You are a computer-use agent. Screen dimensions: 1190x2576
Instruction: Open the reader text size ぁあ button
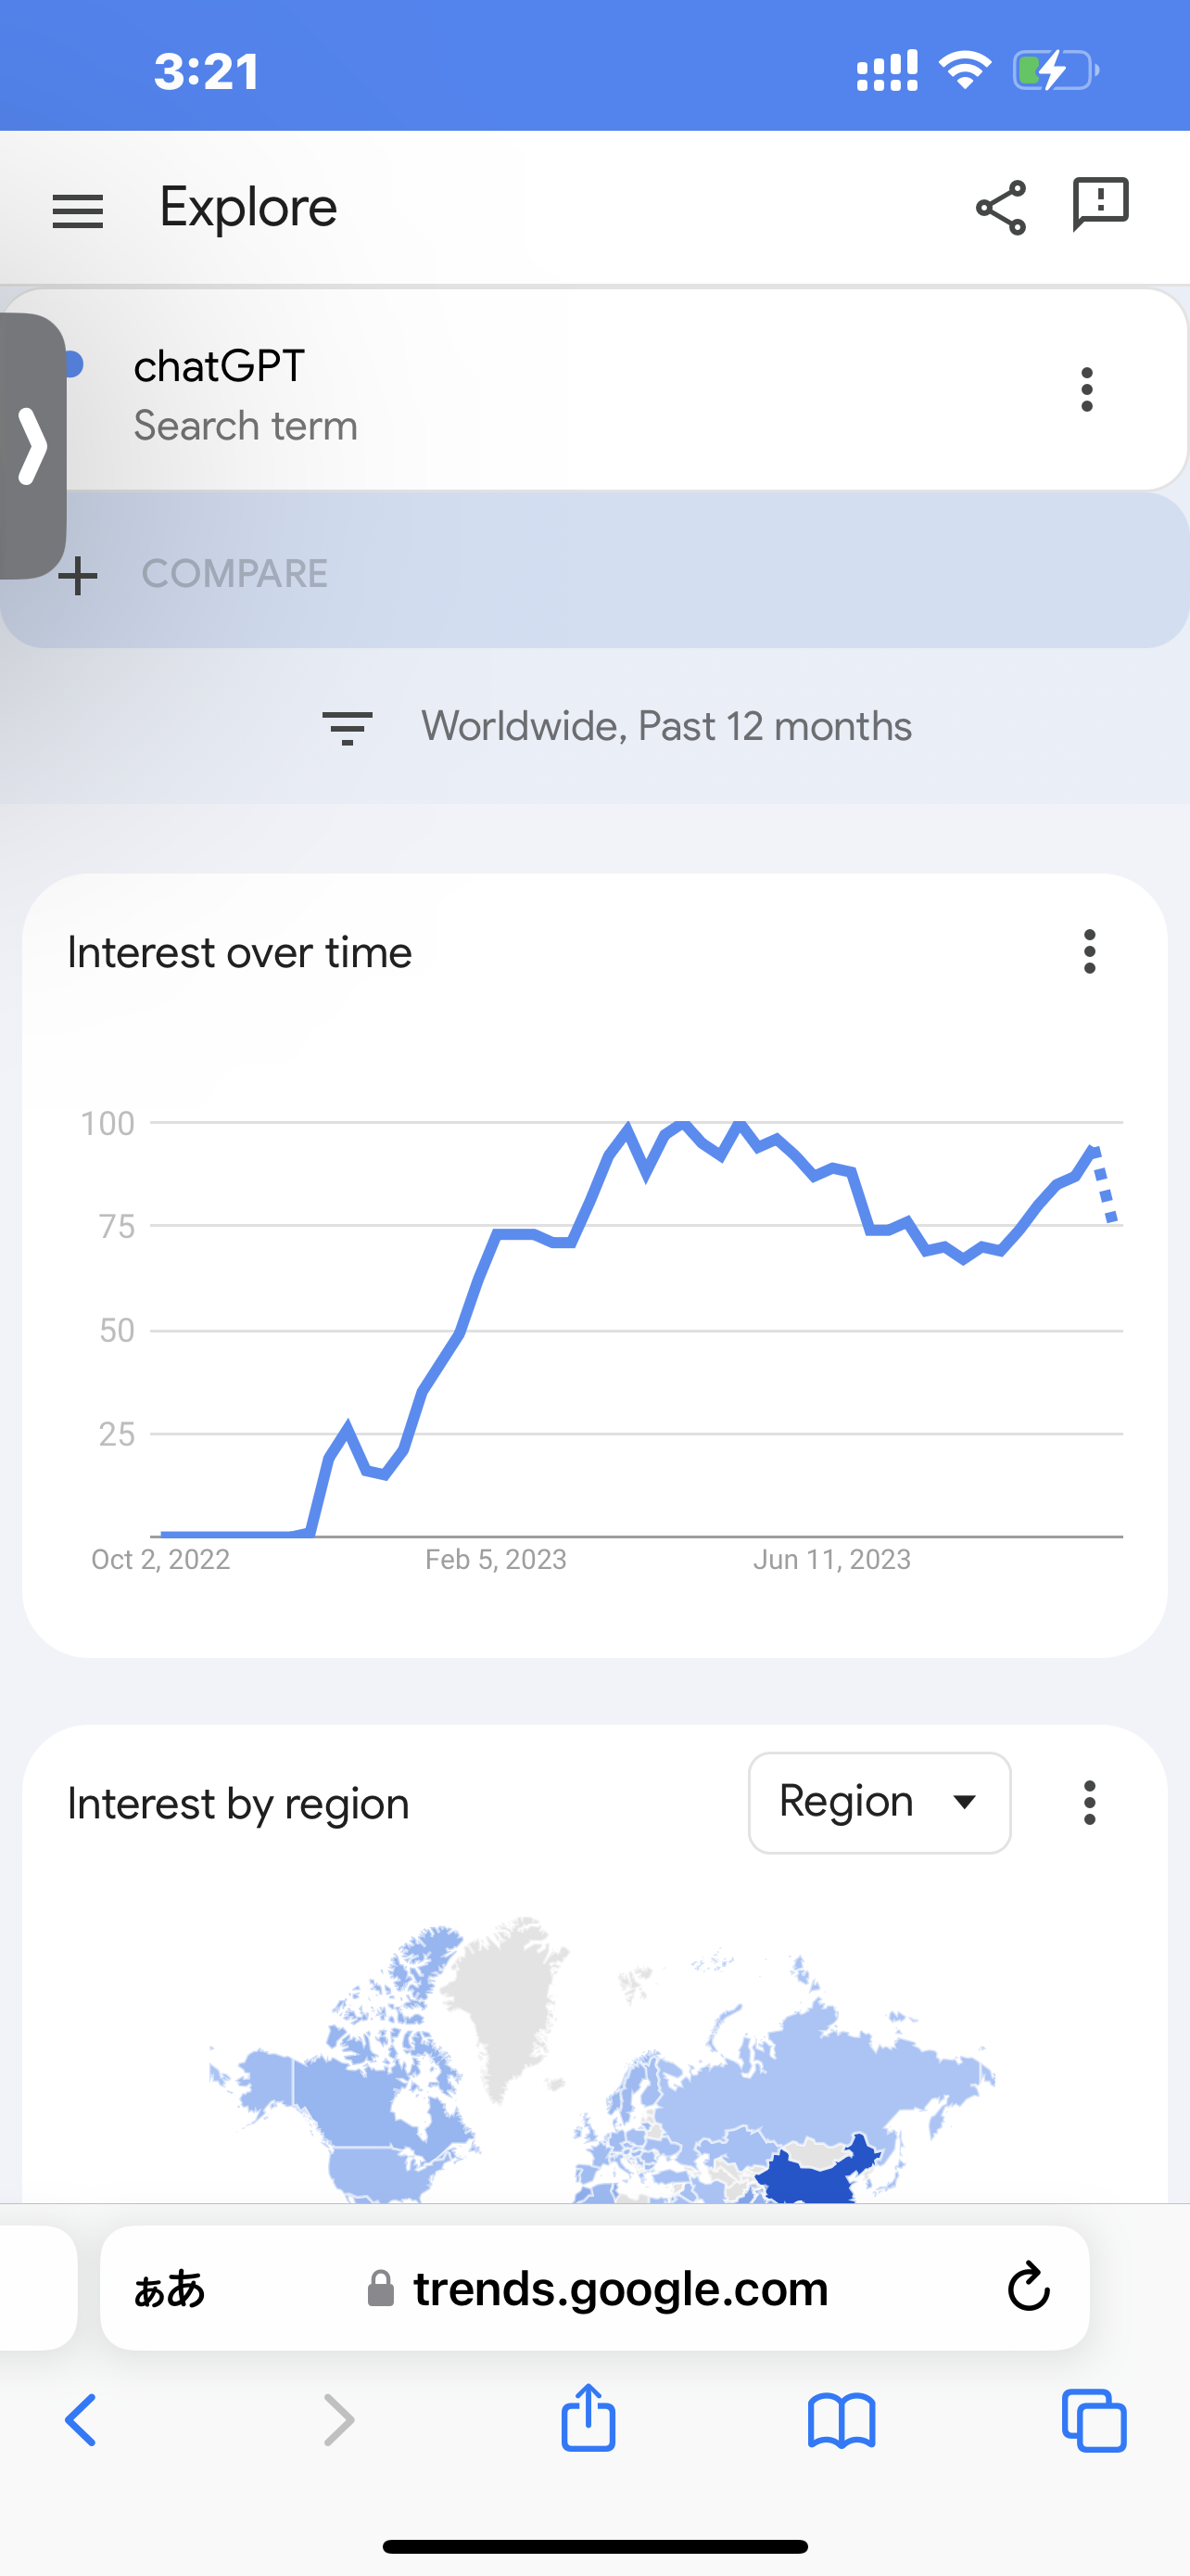[x=169, y=2288]
